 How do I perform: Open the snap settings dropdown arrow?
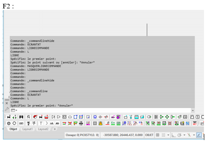[x=168, y=135]
